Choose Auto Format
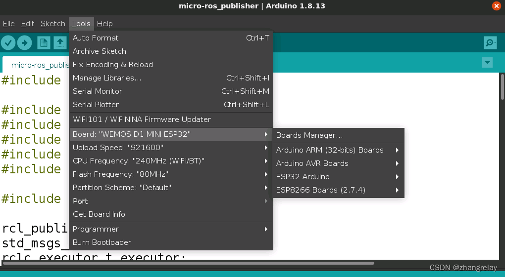The image size is (505, 277). pos(171,38)
